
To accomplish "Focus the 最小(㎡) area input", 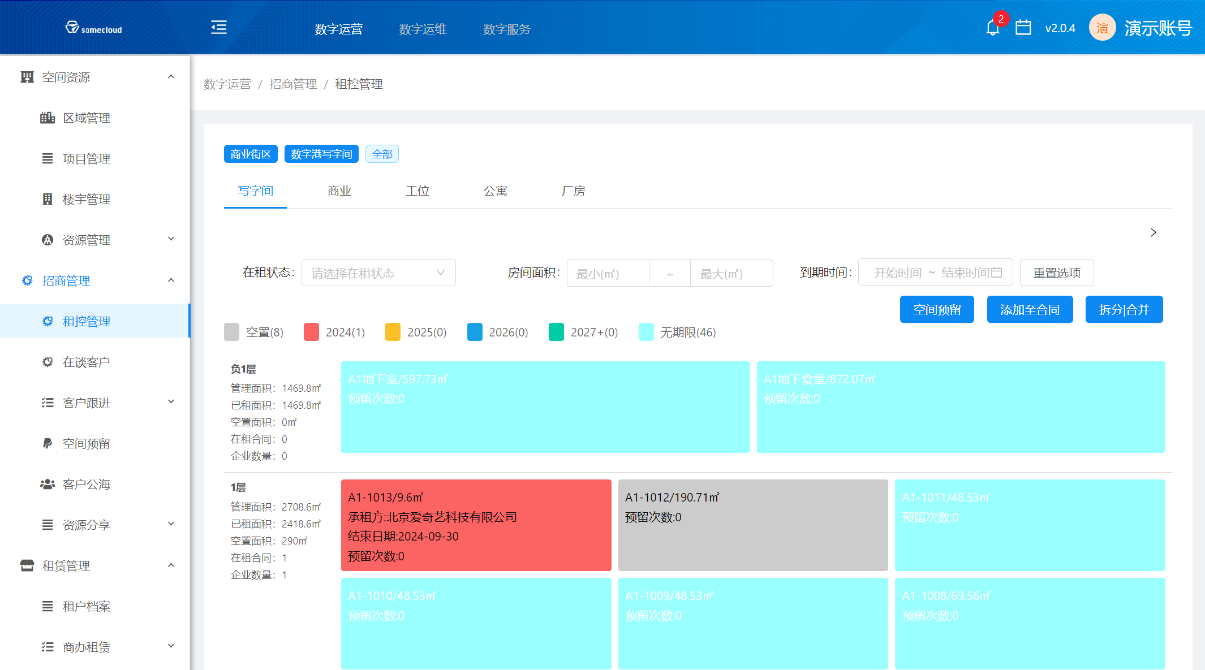I will coord(608,274).
